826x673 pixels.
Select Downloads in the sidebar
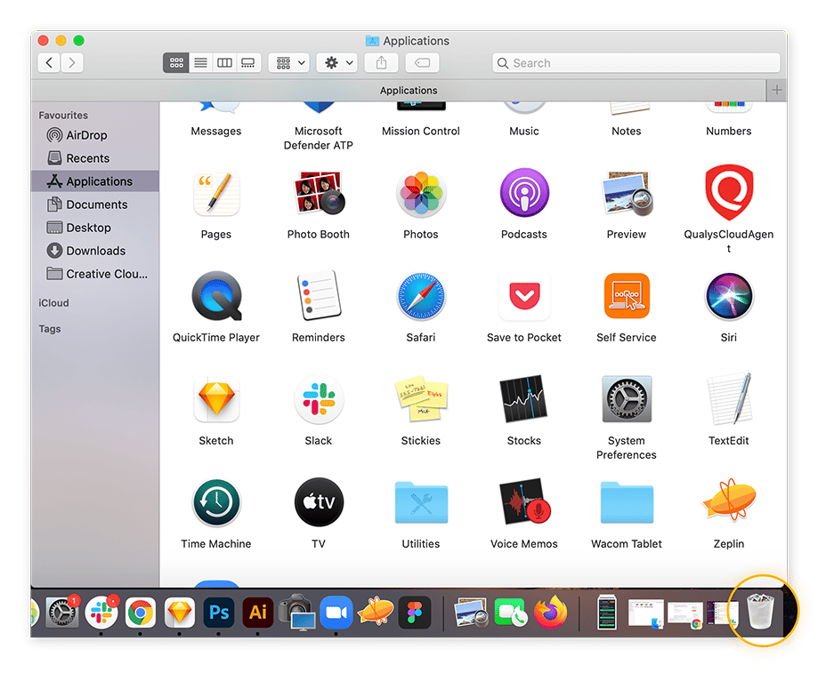pyautogui.click(x=95, y=251)
